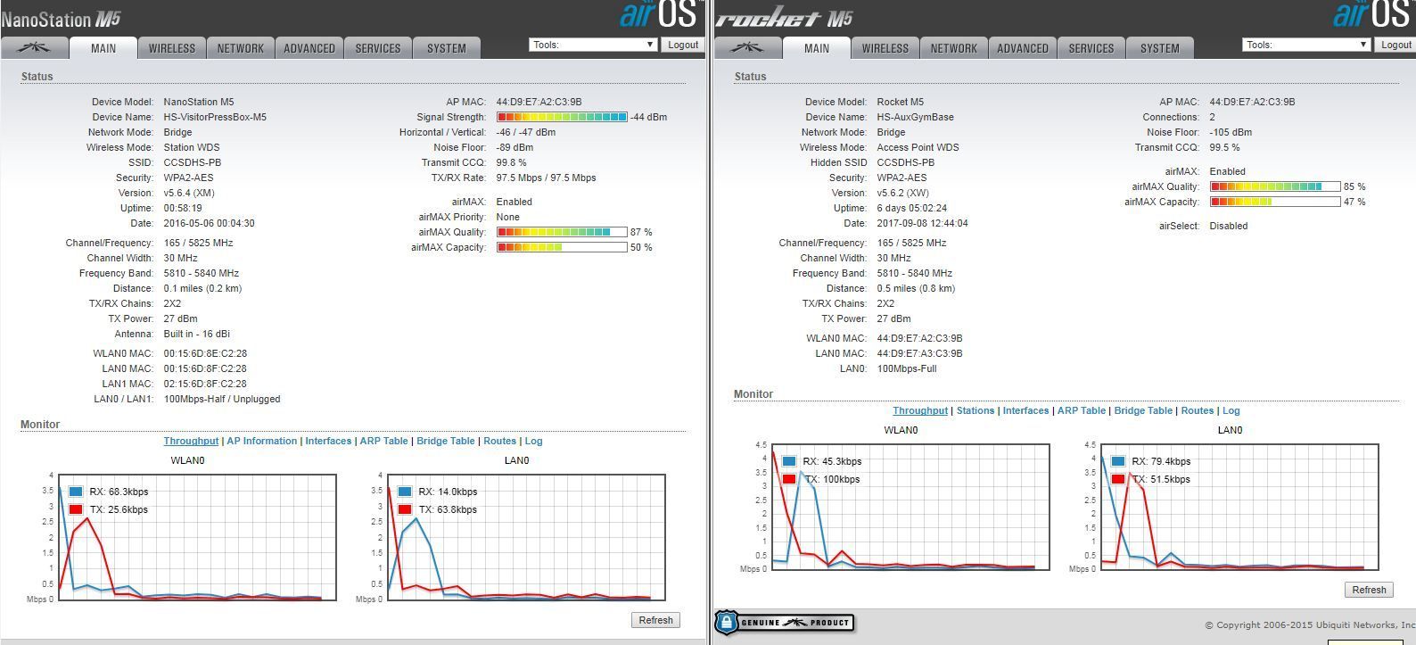Open ARP Table link in Rocket monitor
This screenshot has width=1416, height=645.
(x=1082, y=410)
